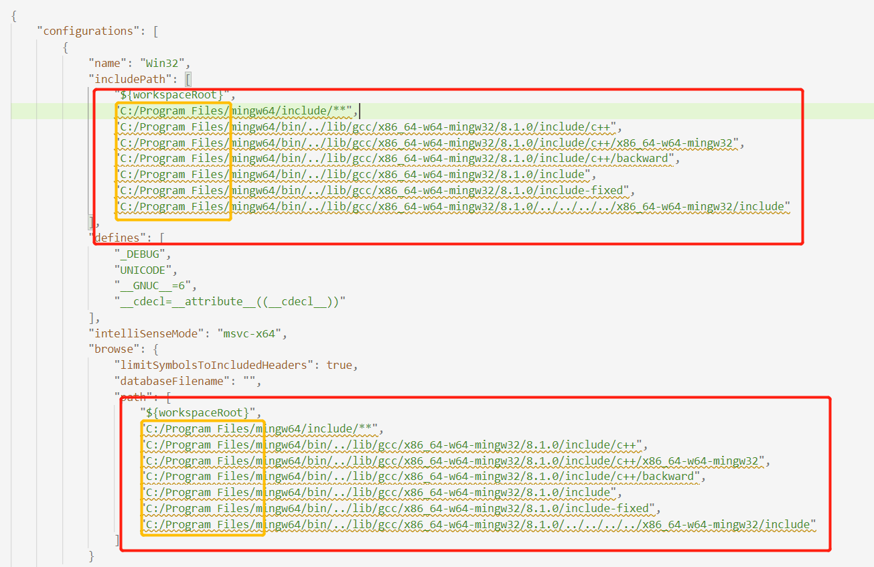
Task: Click the include/c++ line ending in browse path
Action: [x=393, y=444]
